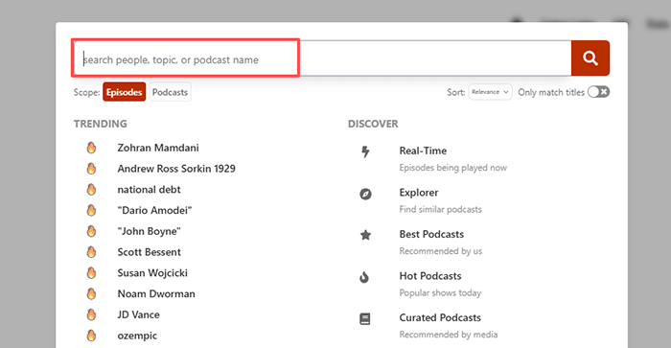Open trending search Zohran Mamdani

pyautogui.click(x=158, y=148)
